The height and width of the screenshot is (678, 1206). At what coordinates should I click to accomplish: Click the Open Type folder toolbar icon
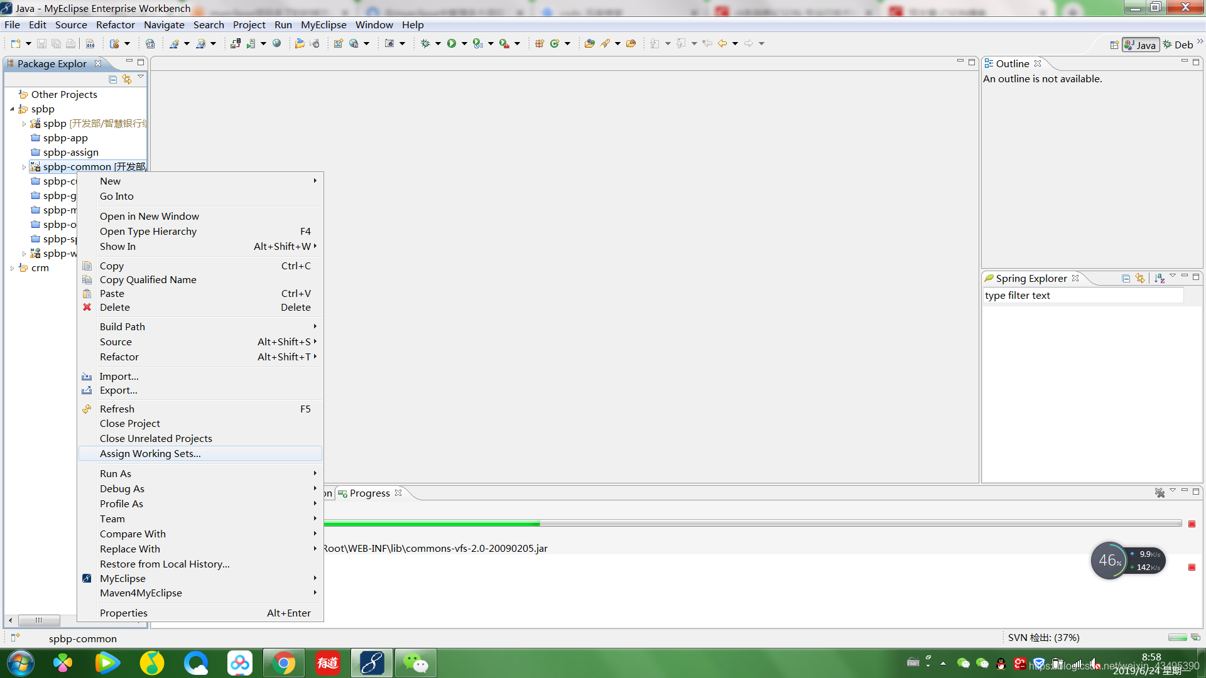tap(589, 43)
